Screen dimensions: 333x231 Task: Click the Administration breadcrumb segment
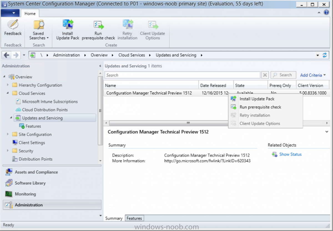click(66, 55)
